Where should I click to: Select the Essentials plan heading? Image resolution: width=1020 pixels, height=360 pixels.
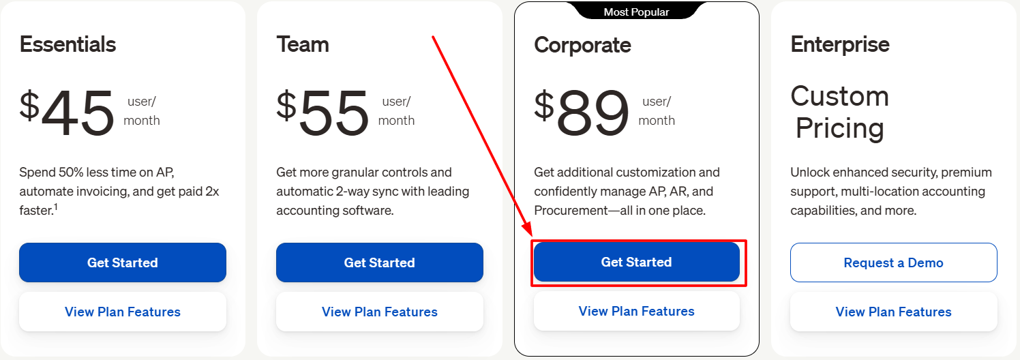tap(67, 44)
